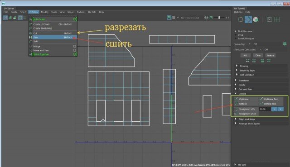
Task: Open the Tools menu
Action: (54, 12)
